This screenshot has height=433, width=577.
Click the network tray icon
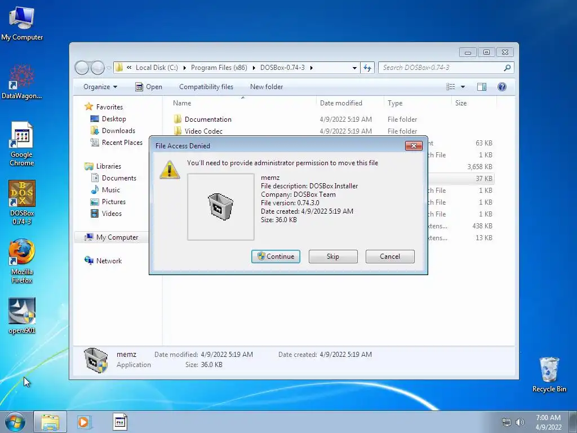(x=507, y=422)
